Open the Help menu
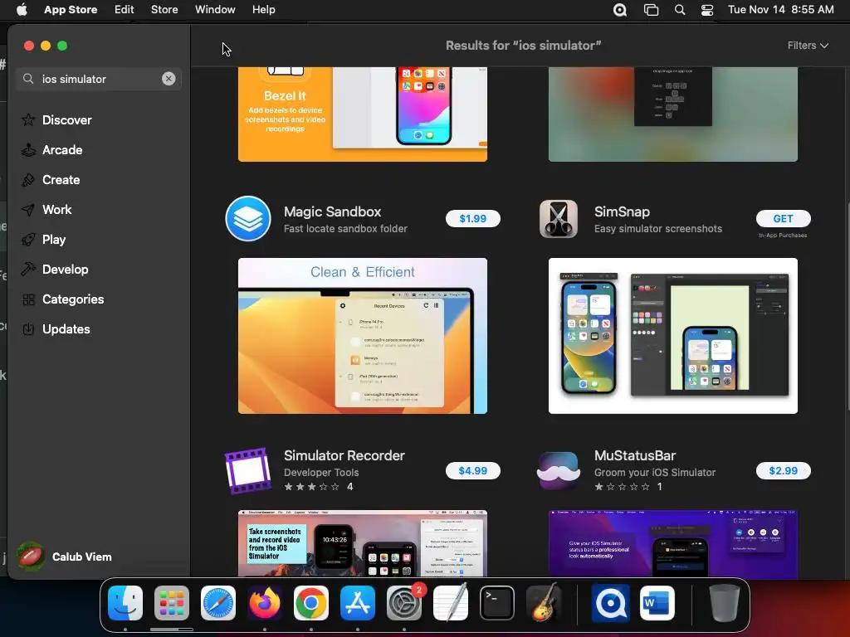 (263, 9)
